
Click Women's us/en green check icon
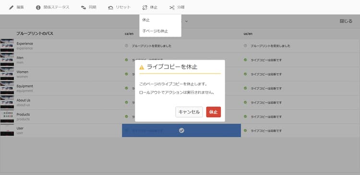point(245,74)
